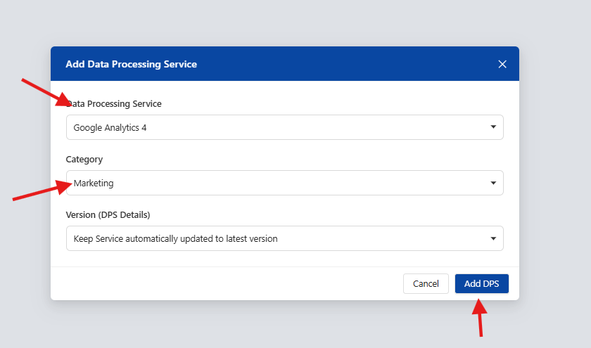Image resolution: width=591 pixels, height=348 pixels.
Task: Click the blue dialog header bar
Action: point(284,64)
